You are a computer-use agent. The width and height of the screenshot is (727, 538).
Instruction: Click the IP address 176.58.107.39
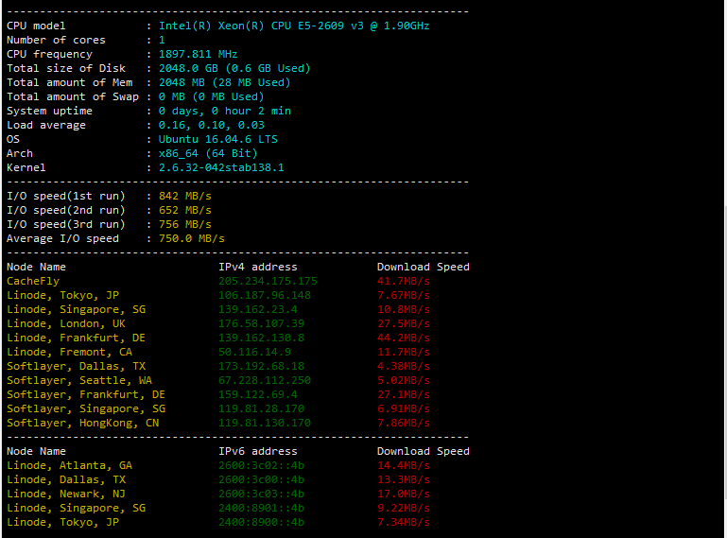(x=261, y=323)
